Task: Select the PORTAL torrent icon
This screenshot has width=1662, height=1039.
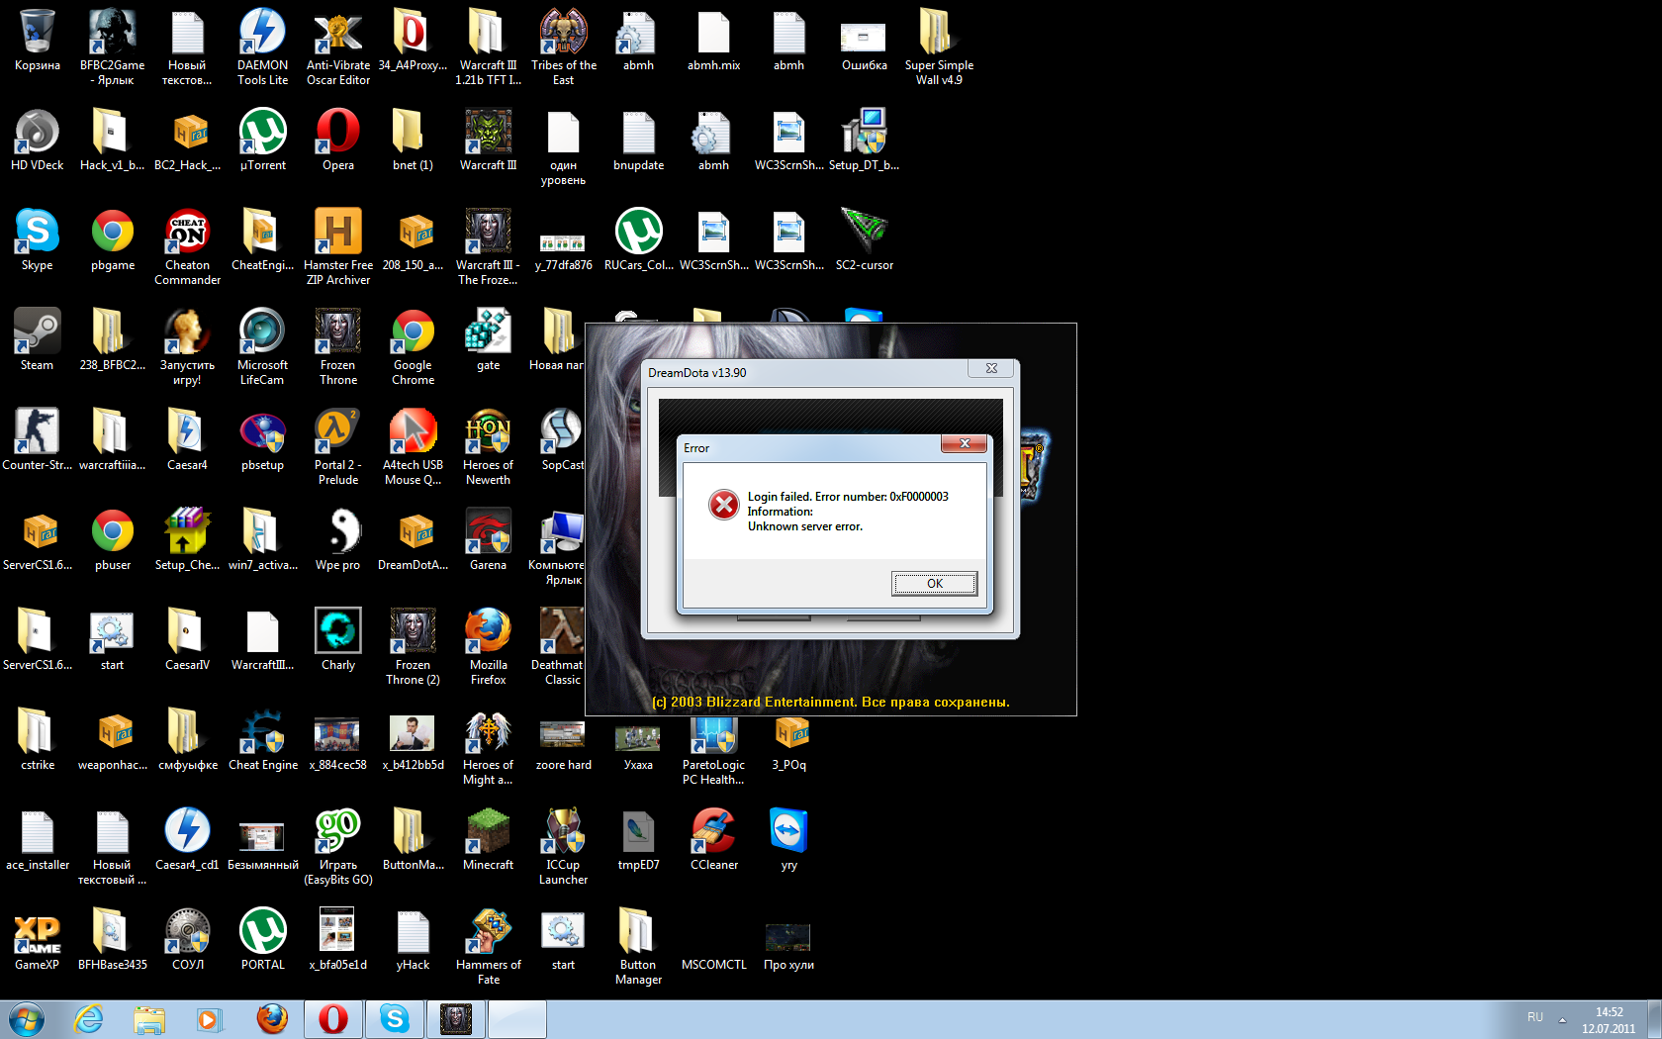Action: (x=262, y=940)
